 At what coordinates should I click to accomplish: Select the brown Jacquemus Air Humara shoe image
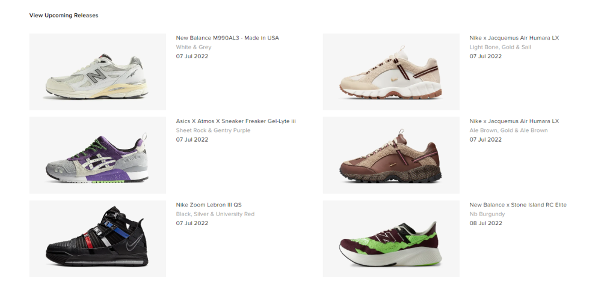[x=391, y=155]
